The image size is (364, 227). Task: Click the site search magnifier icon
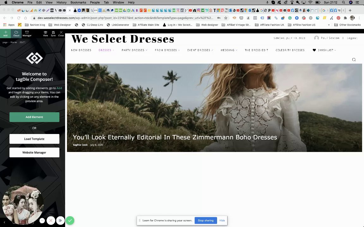(354, 60)
